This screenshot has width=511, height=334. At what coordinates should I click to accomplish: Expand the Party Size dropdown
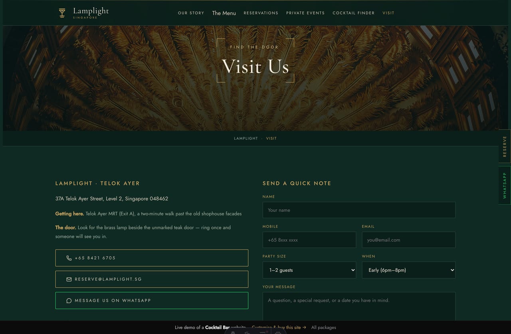[309, 270]
